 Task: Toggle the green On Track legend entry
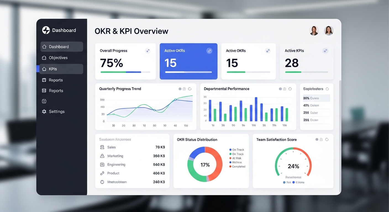(236, 154)
